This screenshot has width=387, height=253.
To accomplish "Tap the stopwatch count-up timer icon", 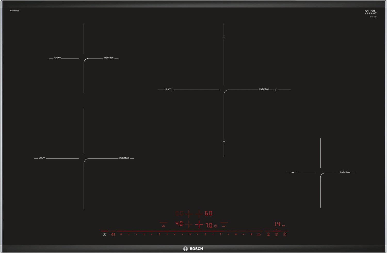I will pyautogui.click(x=285, y=234).
